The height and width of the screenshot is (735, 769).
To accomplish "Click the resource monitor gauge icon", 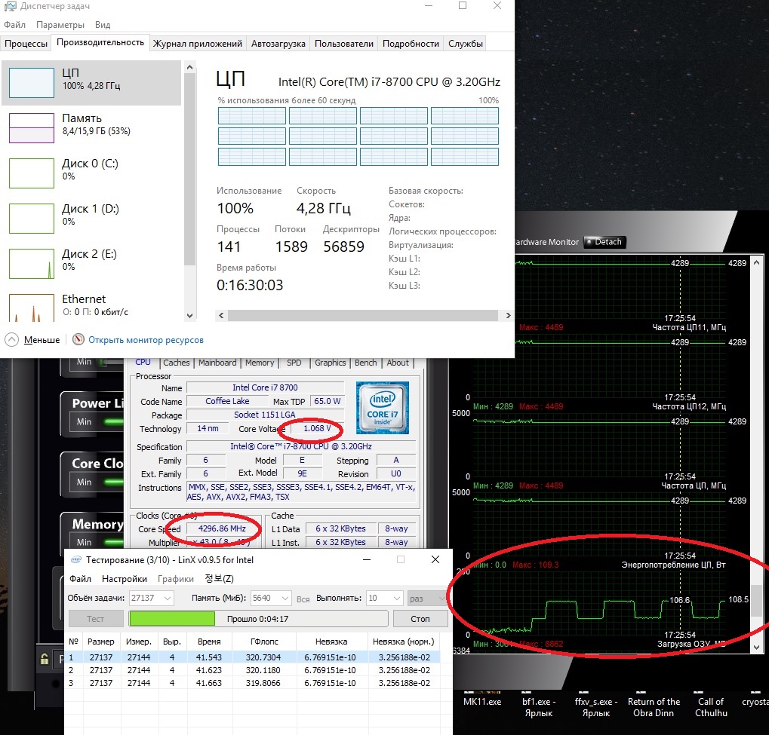I will (x=78, y=339).
